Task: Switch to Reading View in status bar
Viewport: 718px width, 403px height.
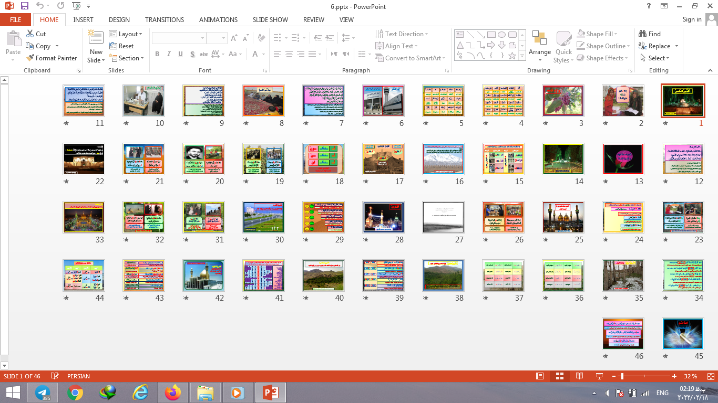Action: click(579, 376)
